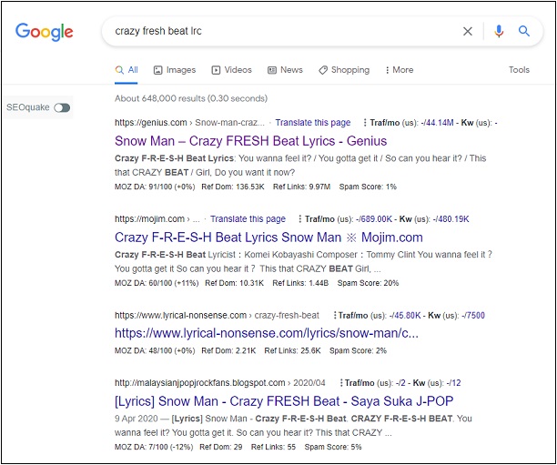Click Ref Dom: 29 metric

221,447
